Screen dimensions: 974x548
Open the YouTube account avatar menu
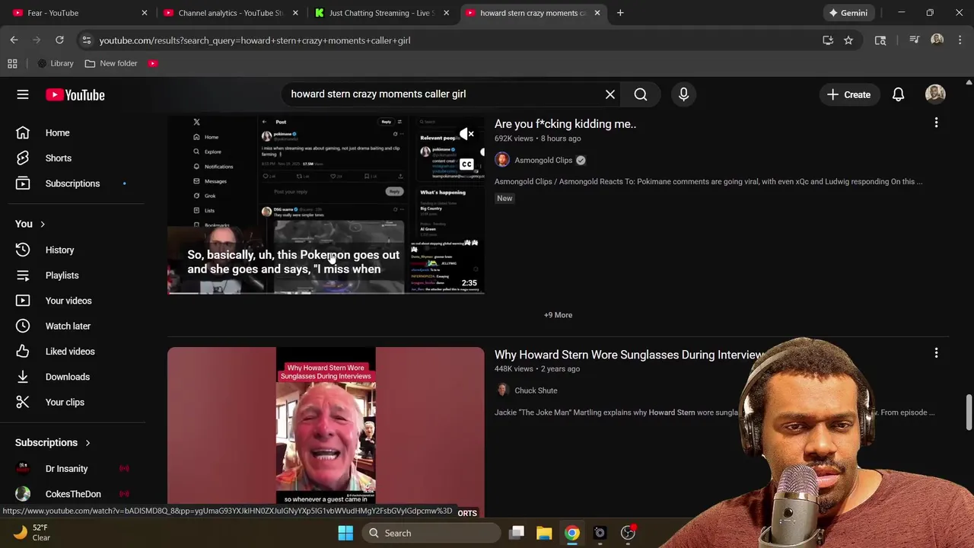coord(935,94)
